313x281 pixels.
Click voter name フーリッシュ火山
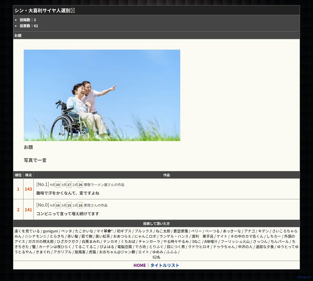point(235,242)
